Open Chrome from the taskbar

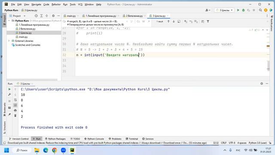pos(55,150)
